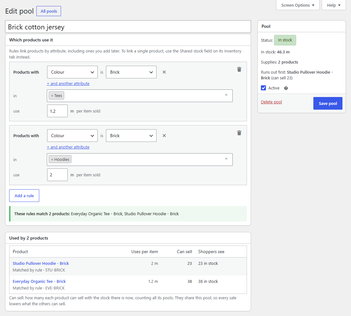Clear all categories in Hoodies rule field

click(x=226, y=159)
